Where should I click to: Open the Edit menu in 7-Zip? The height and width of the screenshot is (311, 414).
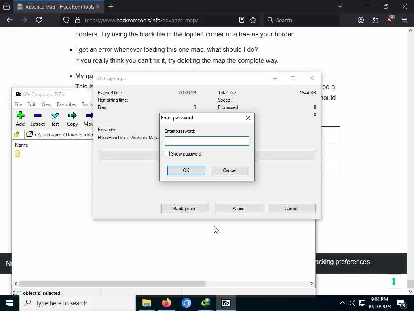click(32, 104)
